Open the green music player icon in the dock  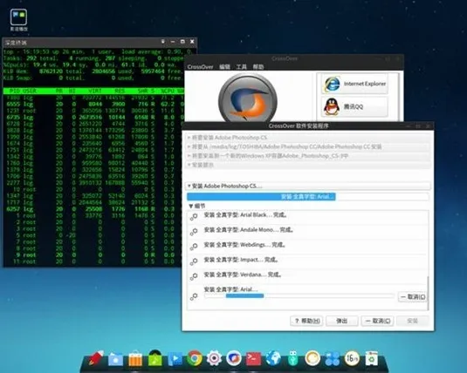pos(155,358)
